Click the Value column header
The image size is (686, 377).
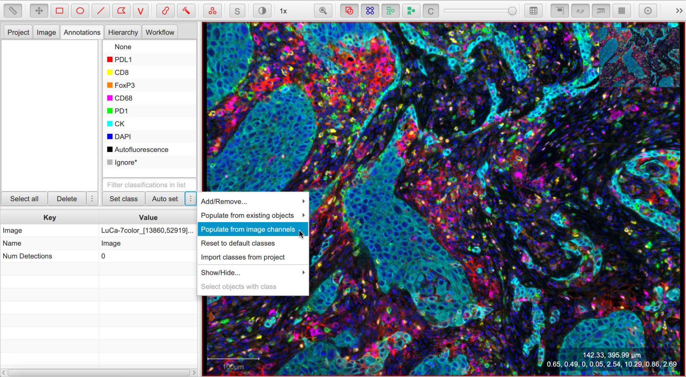pyautogui.click(x=148, y=217)
